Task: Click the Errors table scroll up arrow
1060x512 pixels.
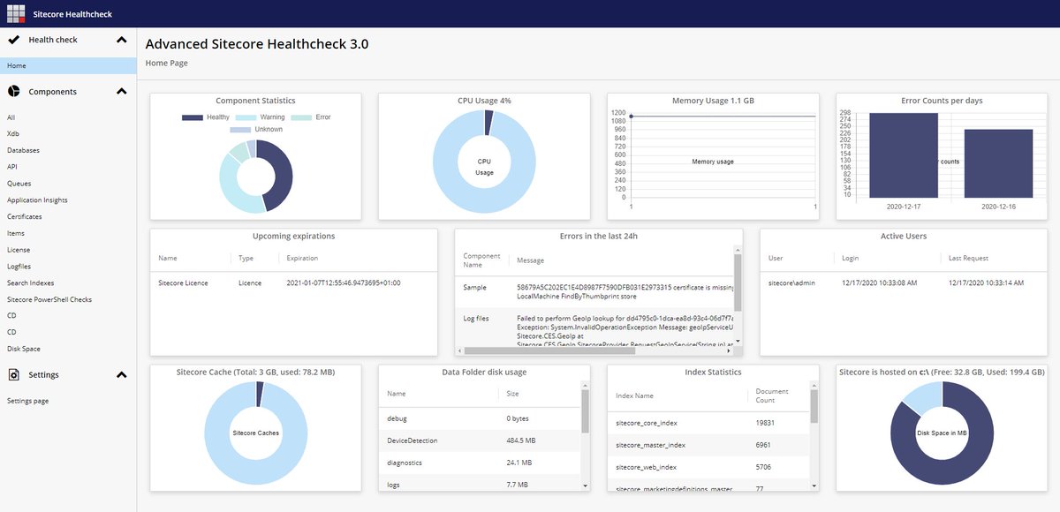Action: pos(738,250)
